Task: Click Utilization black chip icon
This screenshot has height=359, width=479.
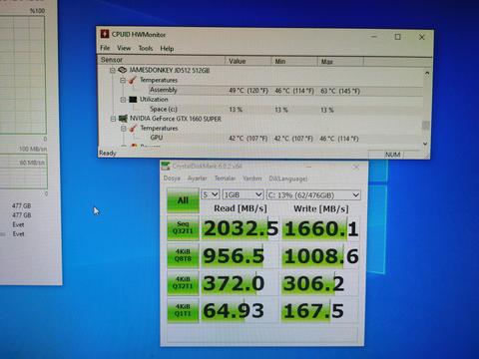Action: [x=133, y=100]
